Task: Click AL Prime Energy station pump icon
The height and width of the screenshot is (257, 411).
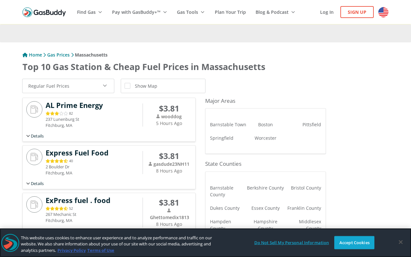Action: (34, 110)
